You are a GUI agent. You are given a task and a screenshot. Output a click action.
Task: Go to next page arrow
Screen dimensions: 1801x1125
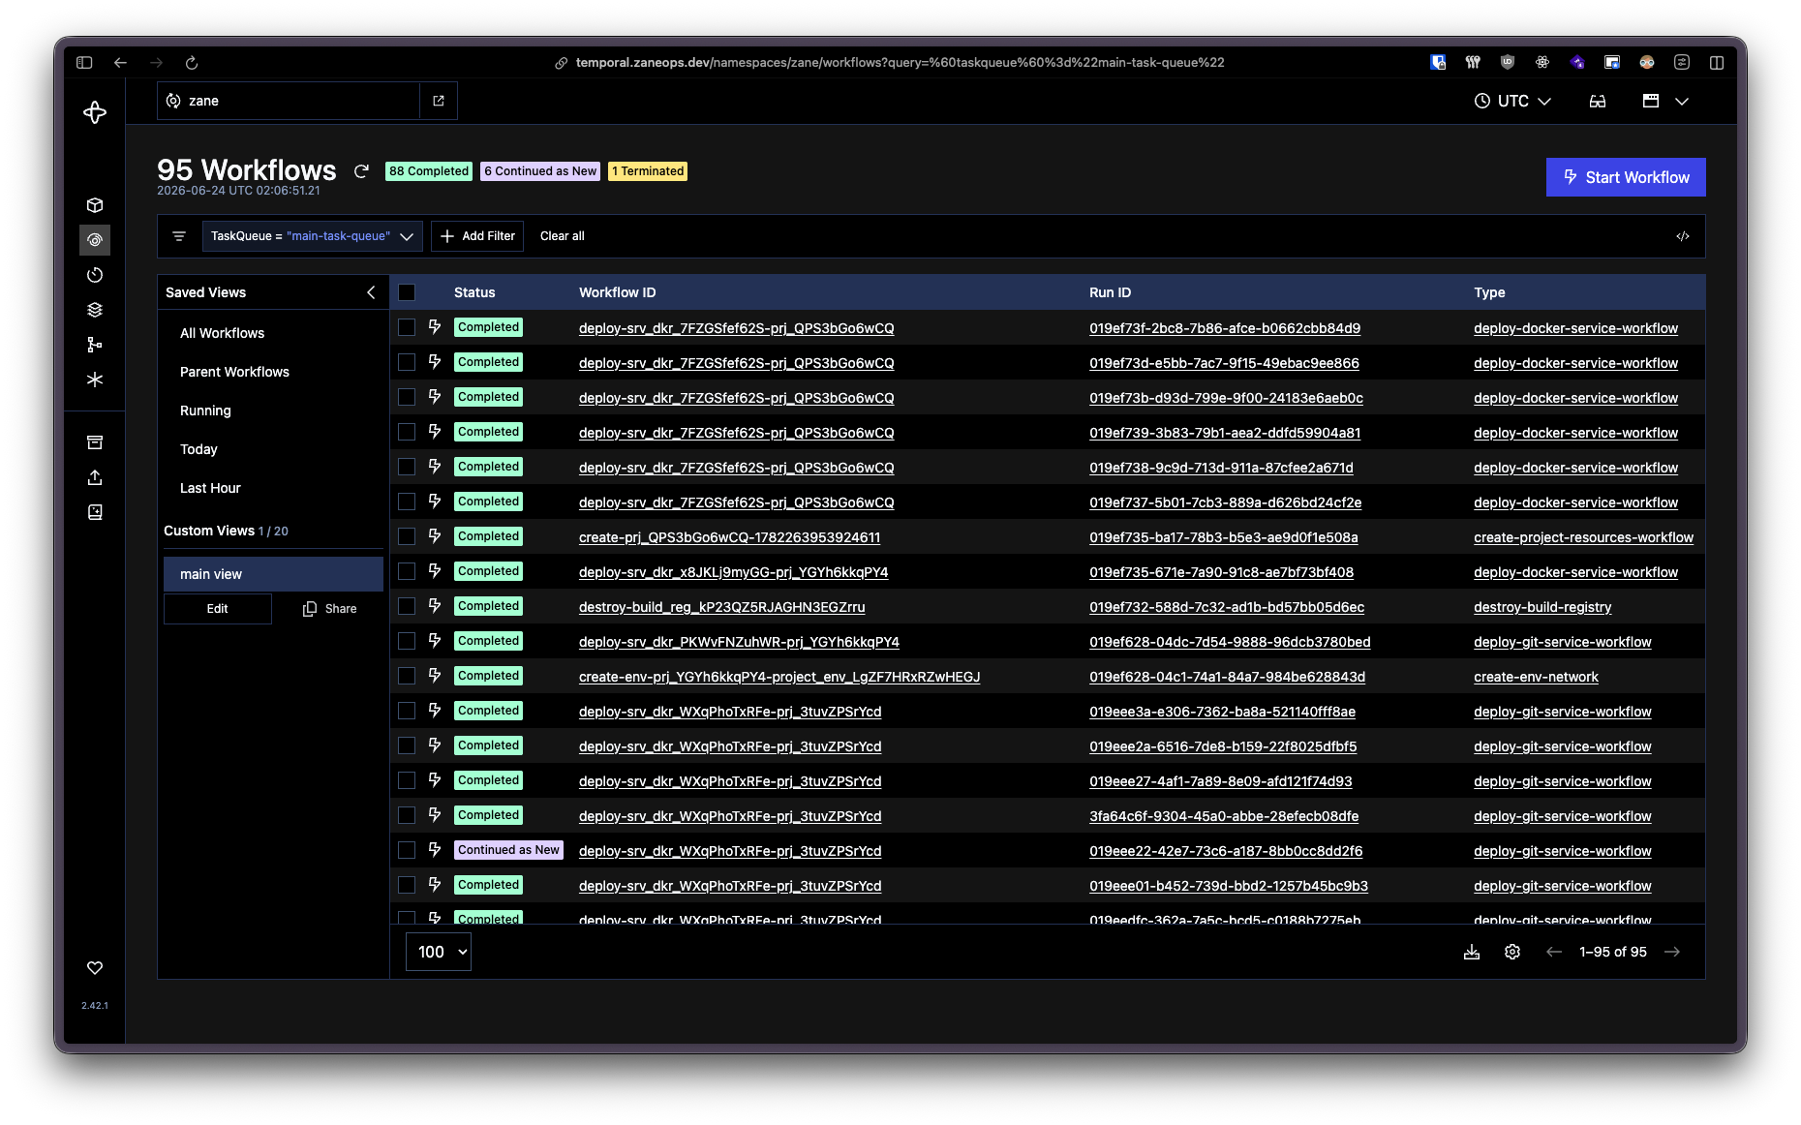[x=1672, y=952]
